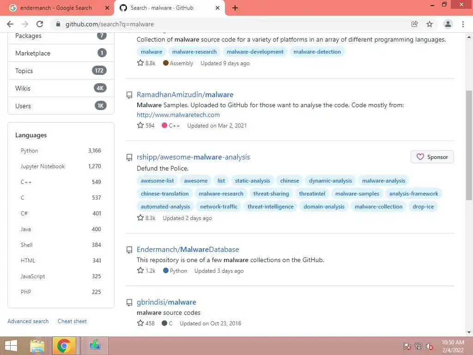This screenshot has height=355, width=473.
Task: Open RamadhanAmizudin/malware repository
Action: coord(185,94)
